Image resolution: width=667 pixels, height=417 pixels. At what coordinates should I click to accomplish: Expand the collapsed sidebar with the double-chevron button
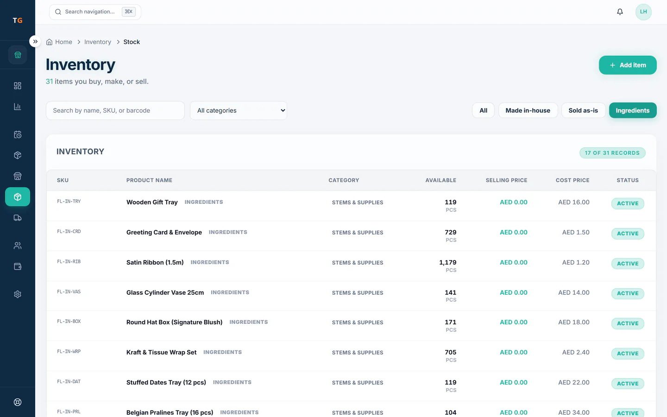click(x=35, y=42)
